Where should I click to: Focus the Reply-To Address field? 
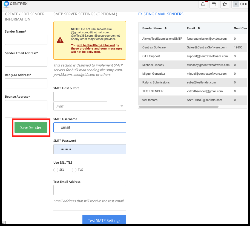pyautogui.click(x=26, y=83)
